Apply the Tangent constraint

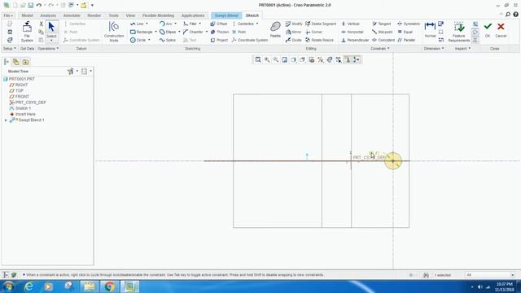coord(382,24)
